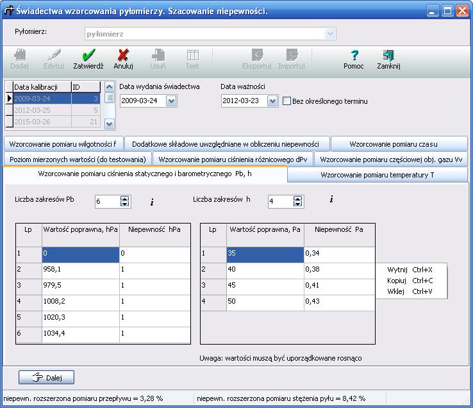Click the Eksportuj icon

257,56
